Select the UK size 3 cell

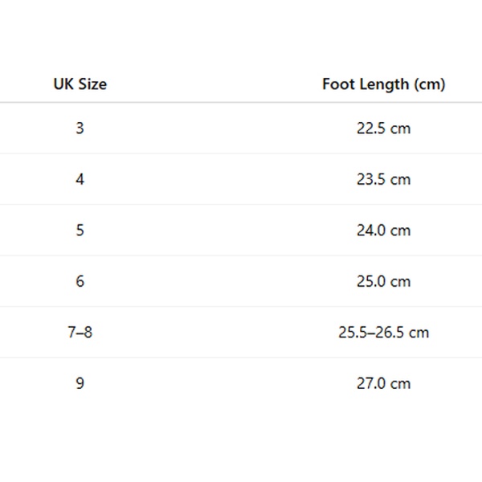pos(80,128)
